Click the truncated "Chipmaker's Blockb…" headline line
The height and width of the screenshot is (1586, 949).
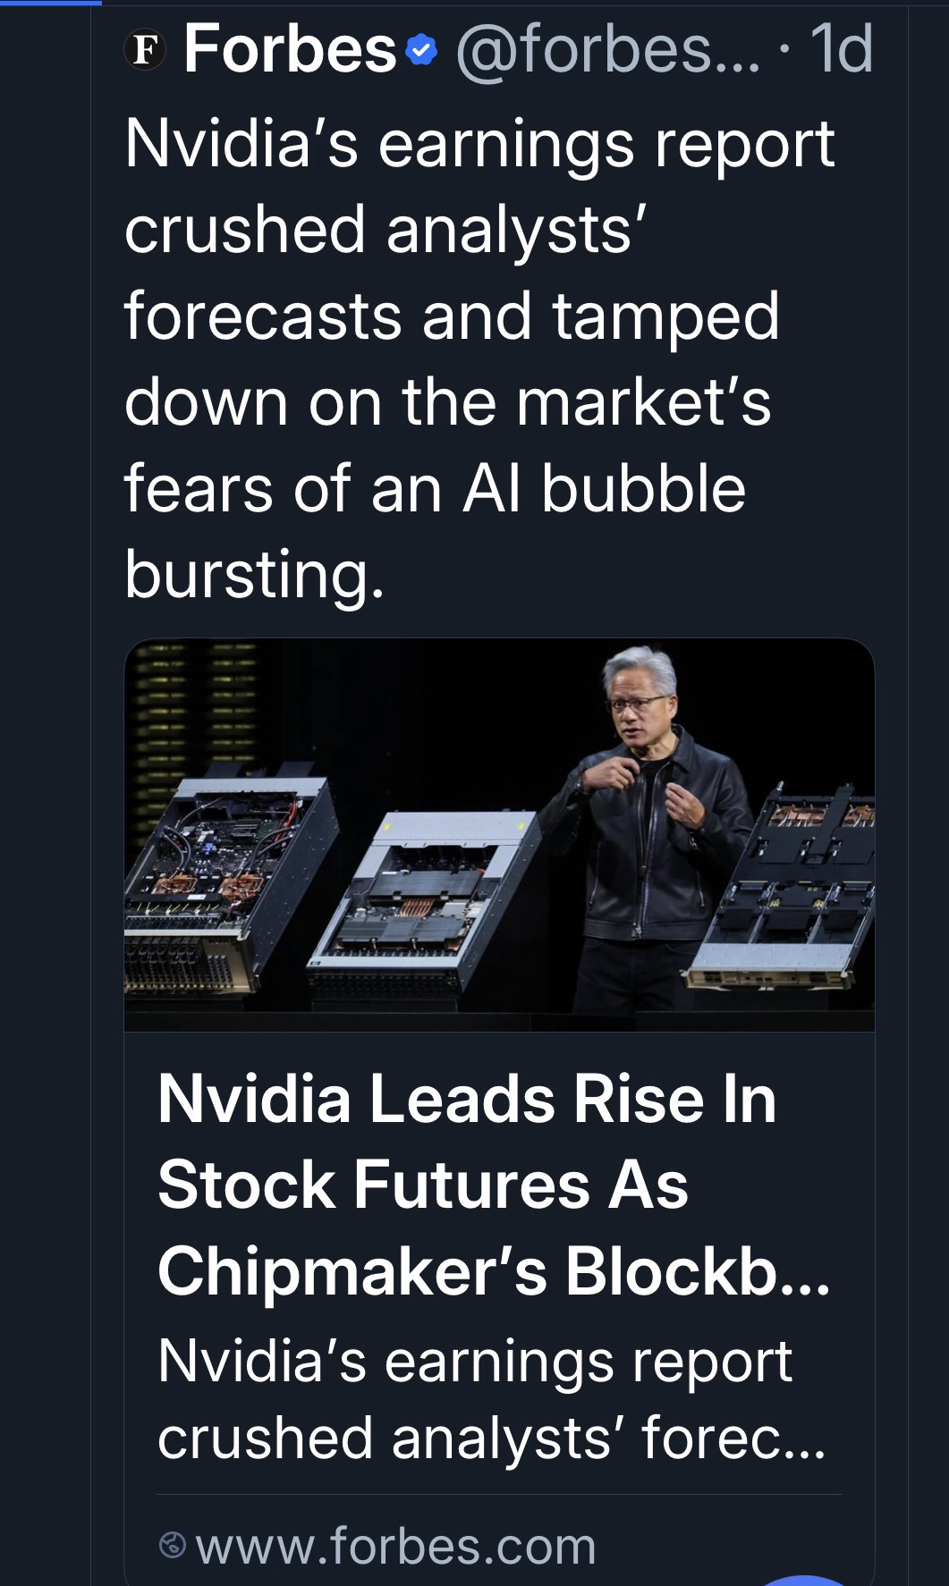[x=493, y=1271]
